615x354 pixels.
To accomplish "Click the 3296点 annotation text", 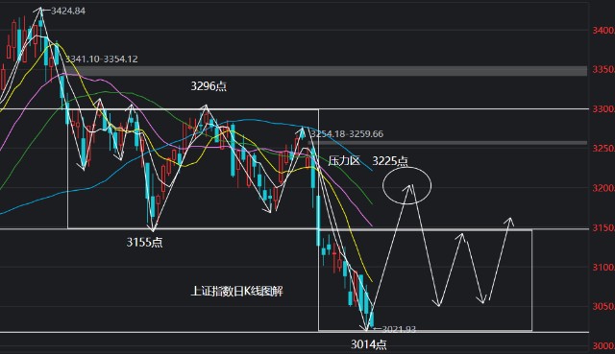I will point(209,86).
